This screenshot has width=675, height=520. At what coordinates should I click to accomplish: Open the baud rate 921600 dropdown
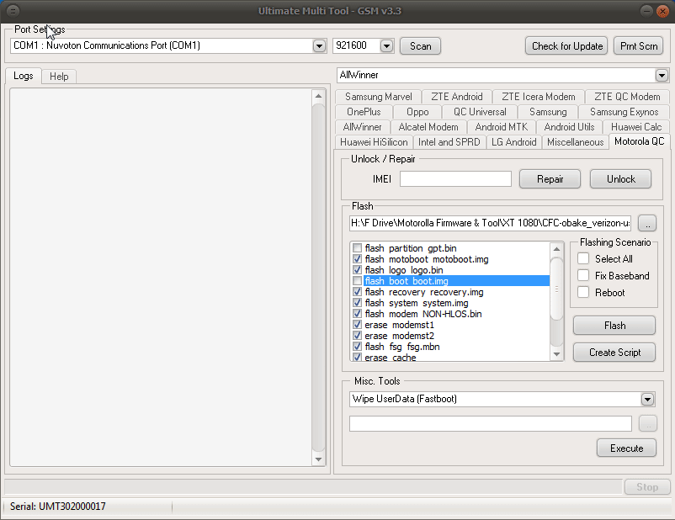tap(386, 45)
